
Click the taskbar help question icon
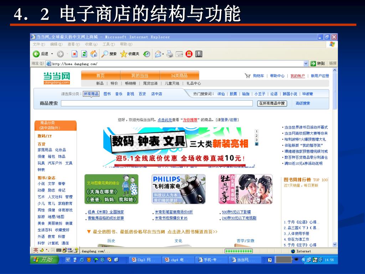[x=269, y=260]
